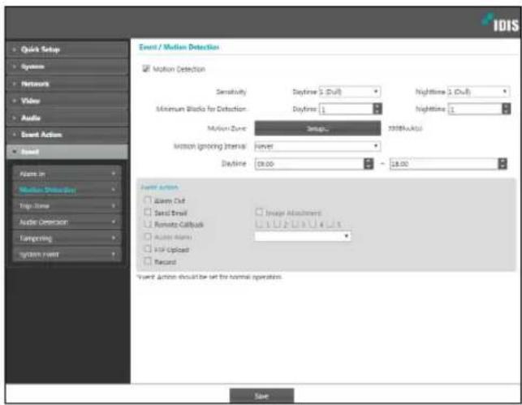The image size is (522, 405).
Task: Click arrow icon on Tampering row
Action: click(x=114, y=238)
